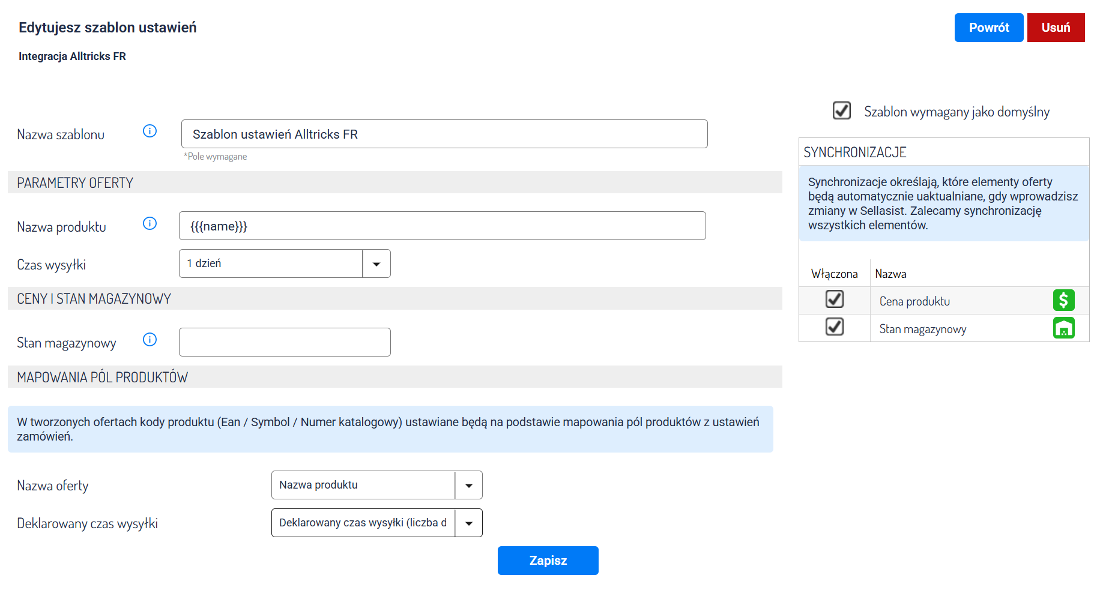Viewport: 1097px width, 593px height.
Task: Click the Ceny i stan magazynowy header
Action: [x=94, y=298]
